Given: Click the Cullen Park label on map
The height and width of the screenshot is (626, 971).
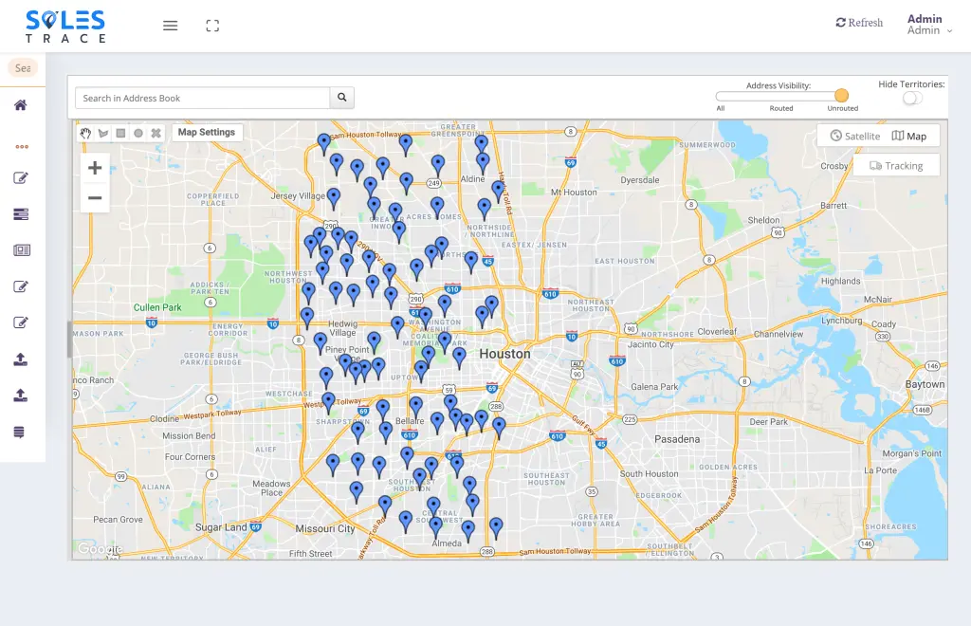Looking at the screenshot, I should (x=157, y=307).
